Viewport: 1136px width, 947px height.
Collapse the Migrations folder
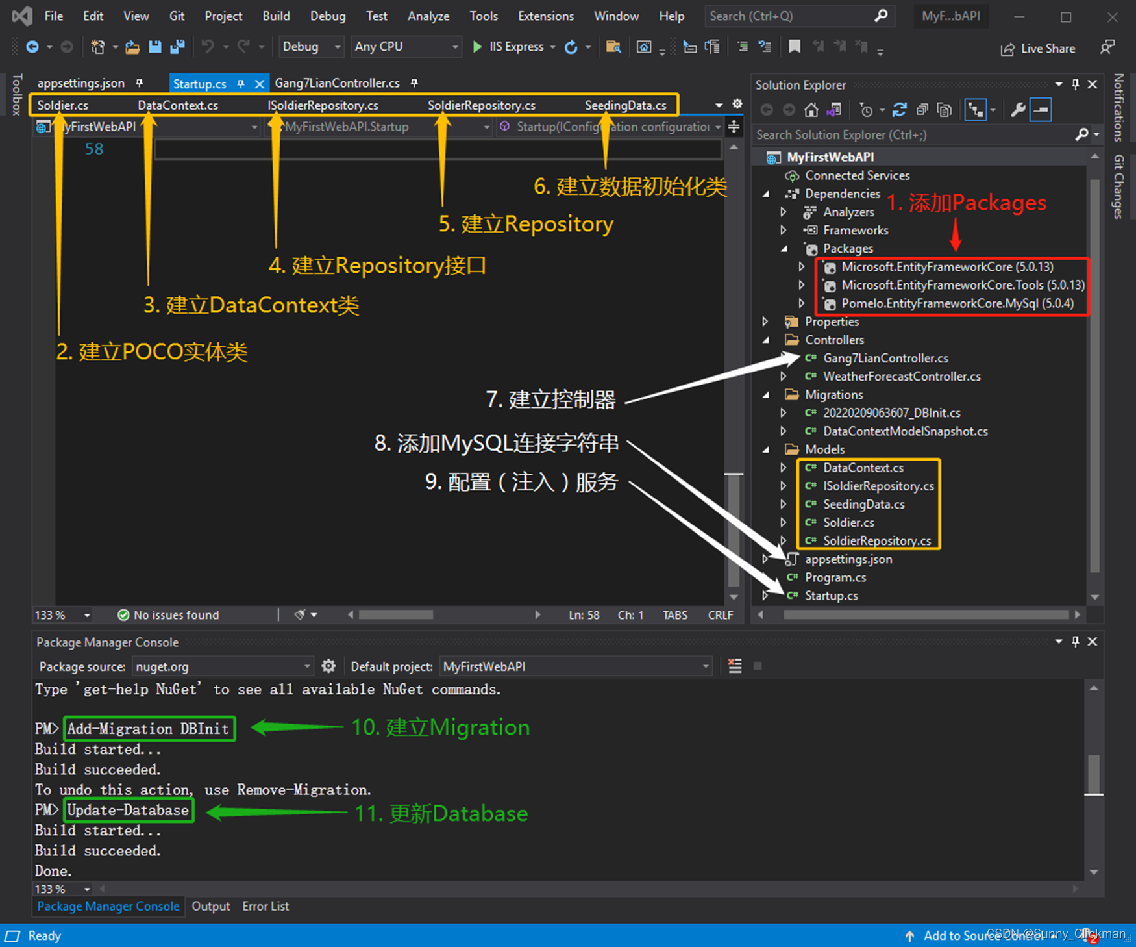(x=766, y=394)
